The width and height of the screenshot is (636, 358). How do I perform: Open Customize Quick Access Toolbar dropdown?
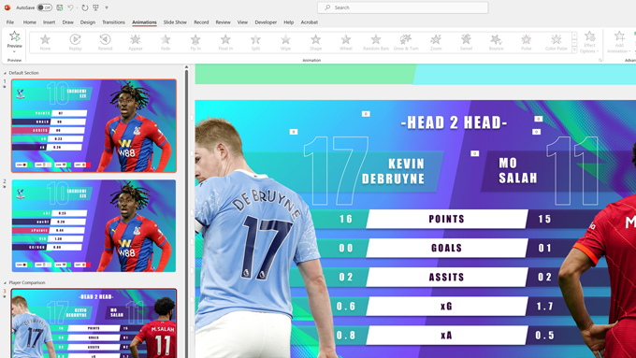click(x=107, y=7)
